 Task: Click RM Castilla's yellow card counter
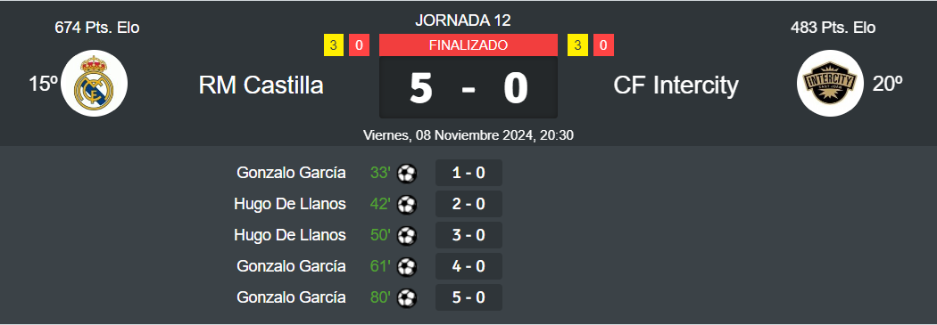pyautogui.click(x=334, y=45)
